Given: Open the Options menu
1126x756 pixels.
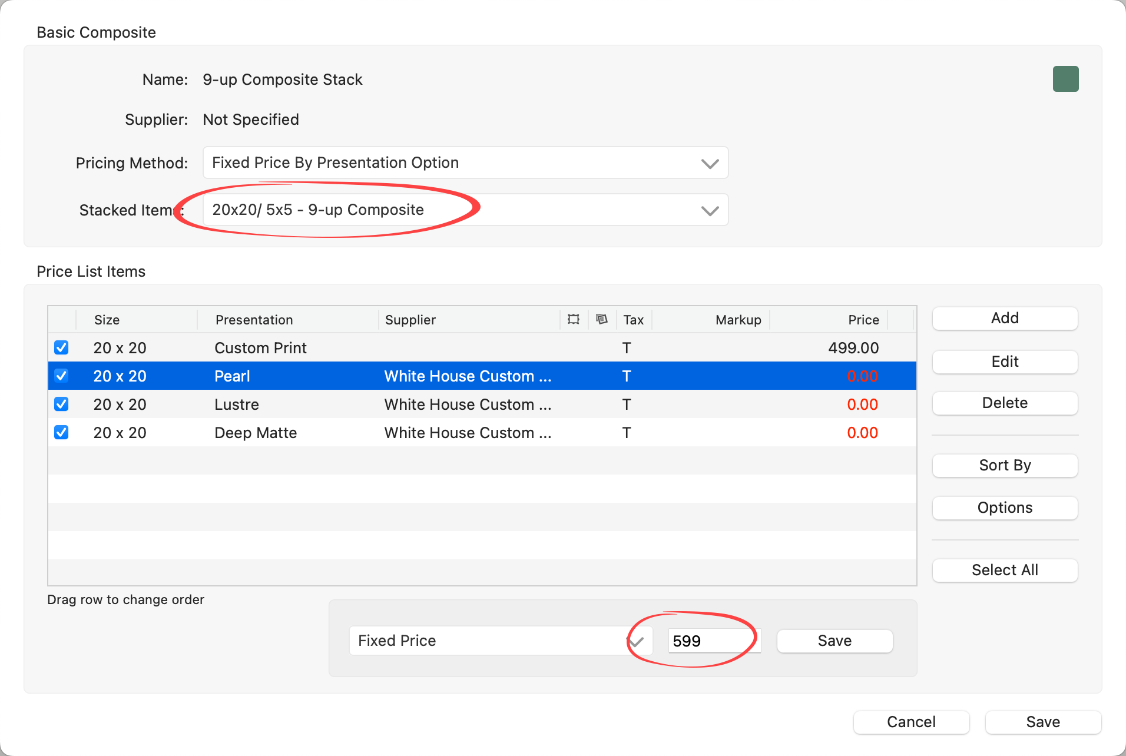Looking at the screenshot, I should point(1005,508).
